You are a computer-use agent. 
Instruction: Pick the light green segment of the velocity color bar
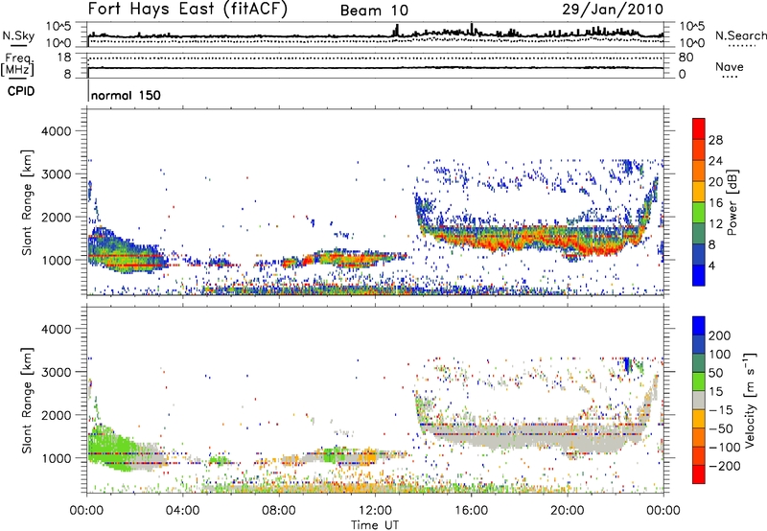pyautogui.click(x=699, y=381)
